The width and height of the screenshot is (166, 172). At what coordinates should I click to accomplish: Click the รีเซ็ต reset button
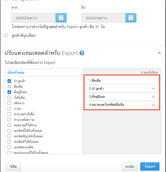[13, 166]
